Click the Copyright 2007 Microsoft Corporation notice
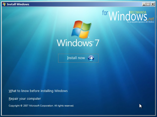Image resolution: width=157 pixels, height=117 pixels. pos(41,106)
